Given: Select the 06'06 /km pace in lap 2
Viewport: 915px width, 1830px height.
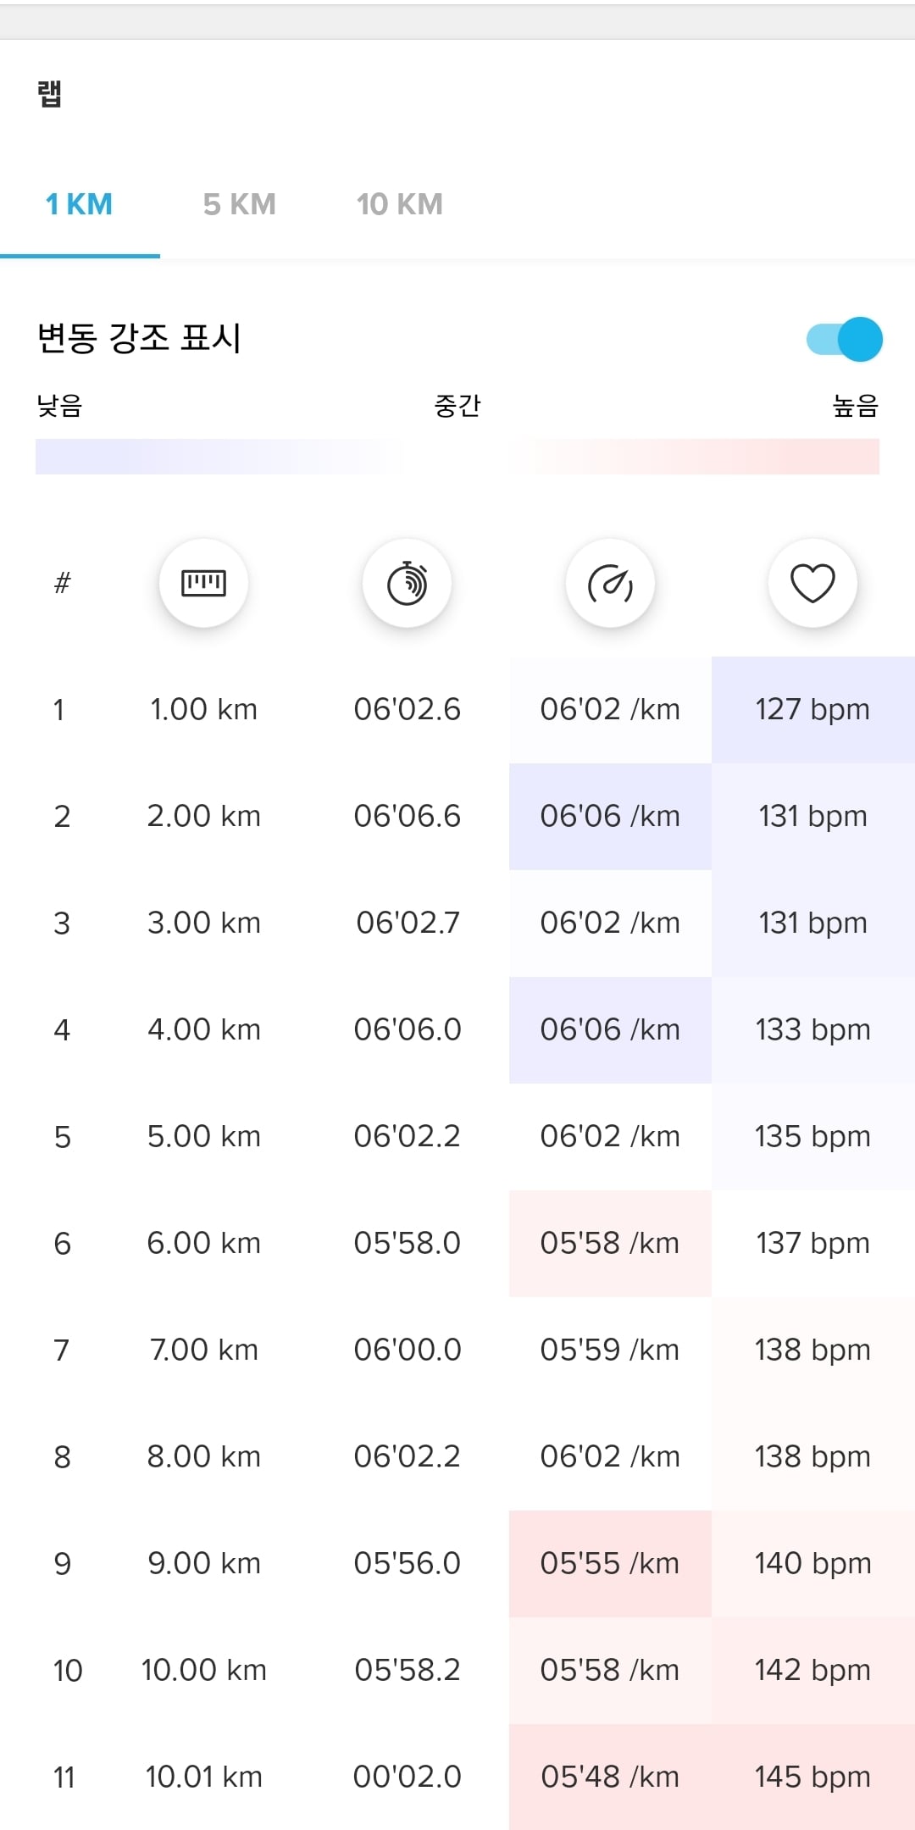Looking at the screenshot, I should point(610,816).
